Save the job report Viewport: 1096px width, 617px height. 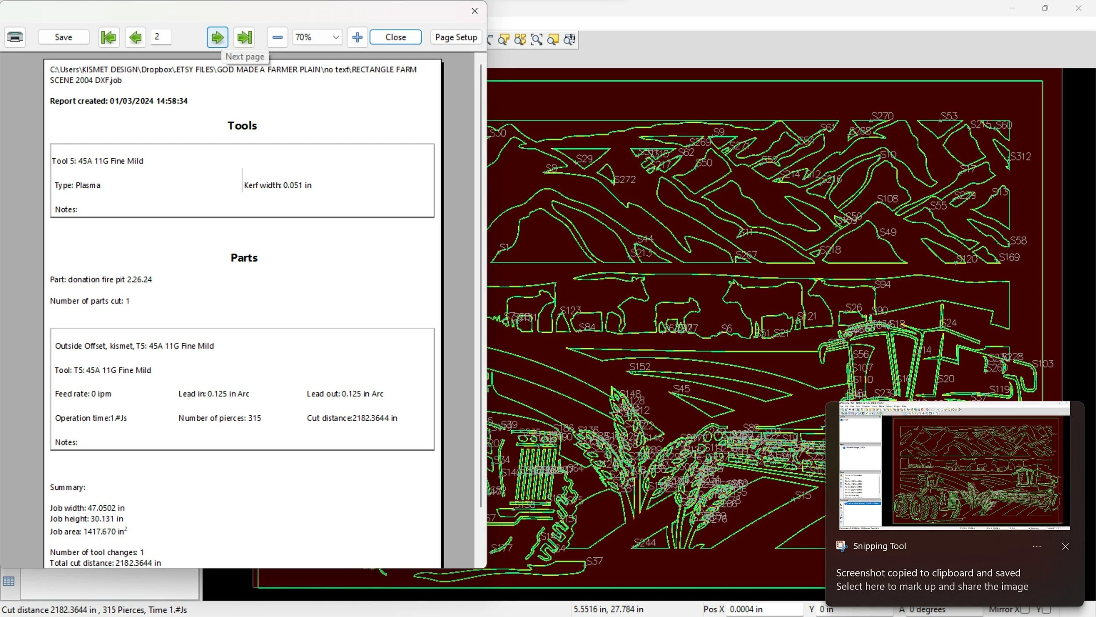64,37
